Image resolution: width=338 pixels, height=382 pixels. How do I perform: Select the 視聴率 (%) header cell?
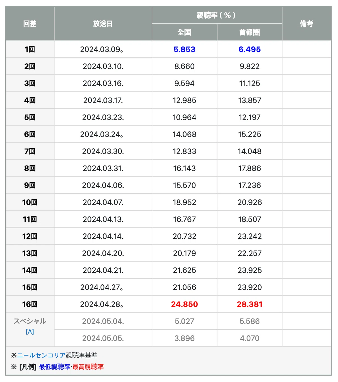[217, 15]
